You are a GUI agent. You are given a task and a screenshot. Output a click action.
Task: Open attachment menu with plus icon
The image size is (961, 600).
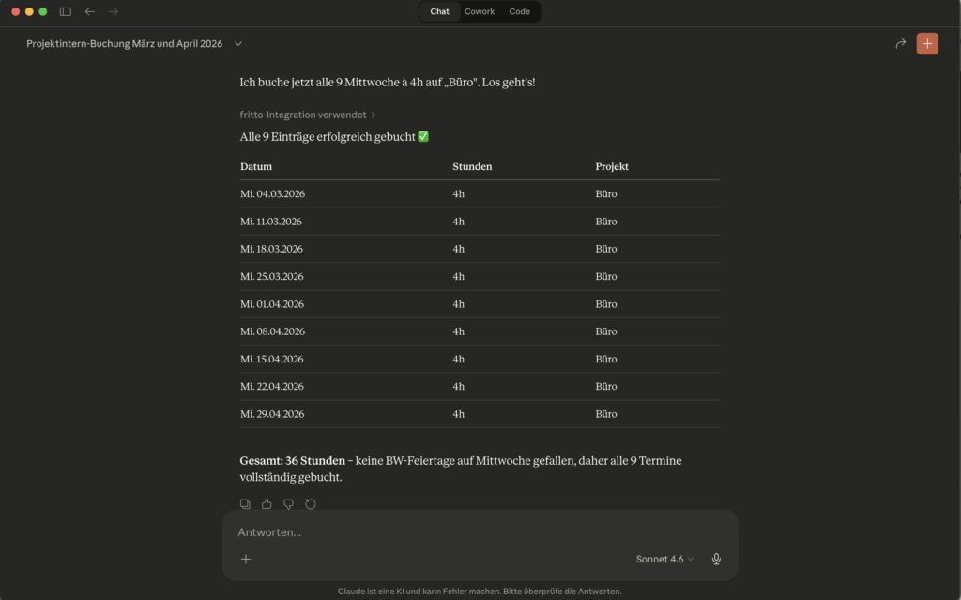point(246,559)
